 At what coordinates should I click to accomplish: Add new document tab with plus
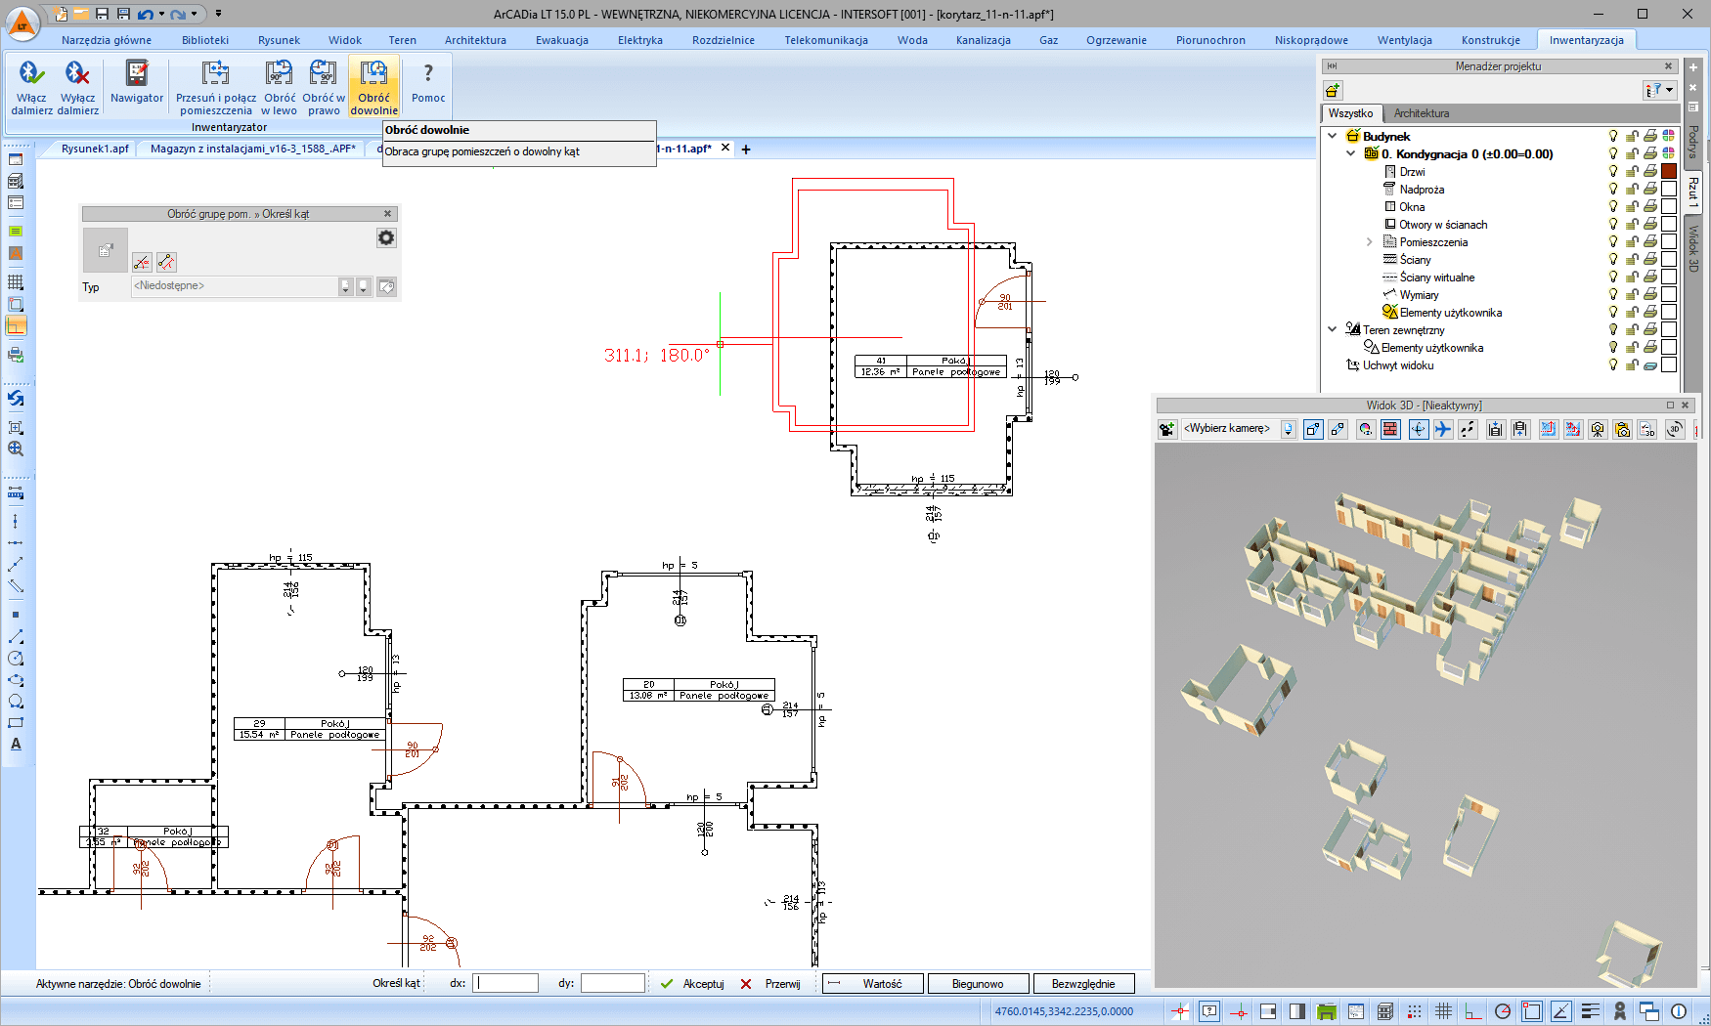pos(746,150)
